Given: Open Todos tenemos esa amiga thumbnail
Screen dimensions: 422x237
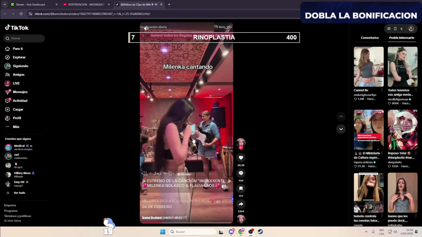Looking at the screenshot, I should pyautogui.click(x=403, y=67).
